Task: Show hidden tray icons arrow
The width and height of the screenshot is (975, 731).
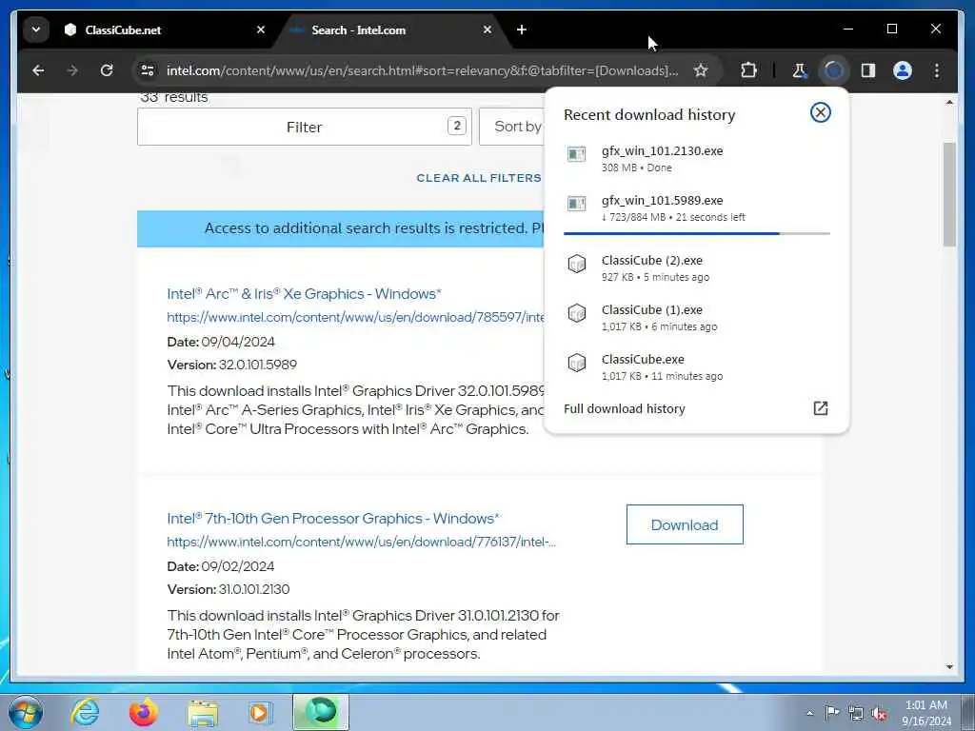Action: (x=809, y=713)
